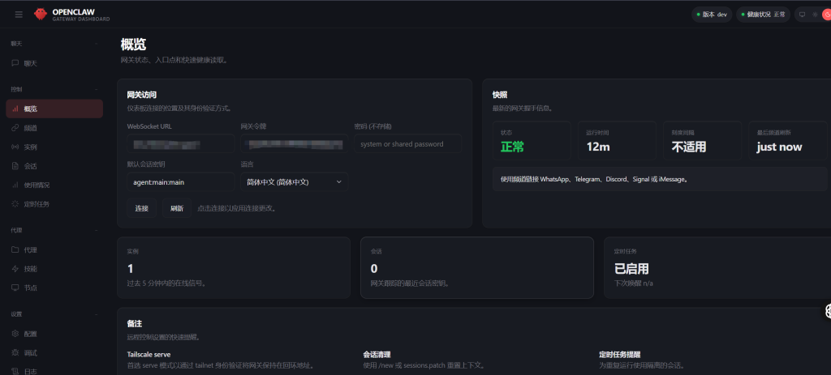Focus the 密码 password input field
831x375 pixels.
click(x=408, y=143)
